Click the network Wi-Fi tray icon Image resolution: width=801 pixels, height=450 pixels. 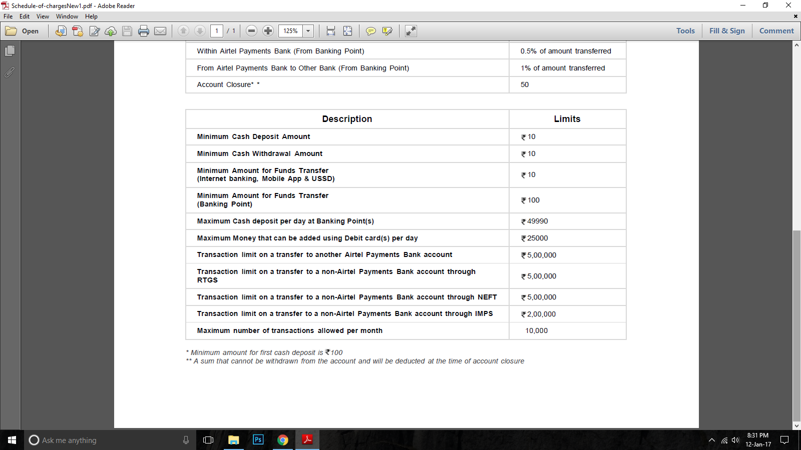coord(724,440)
